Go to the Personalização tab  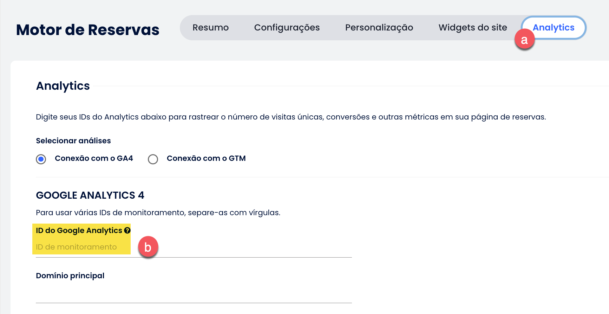[x=379, y=27]
